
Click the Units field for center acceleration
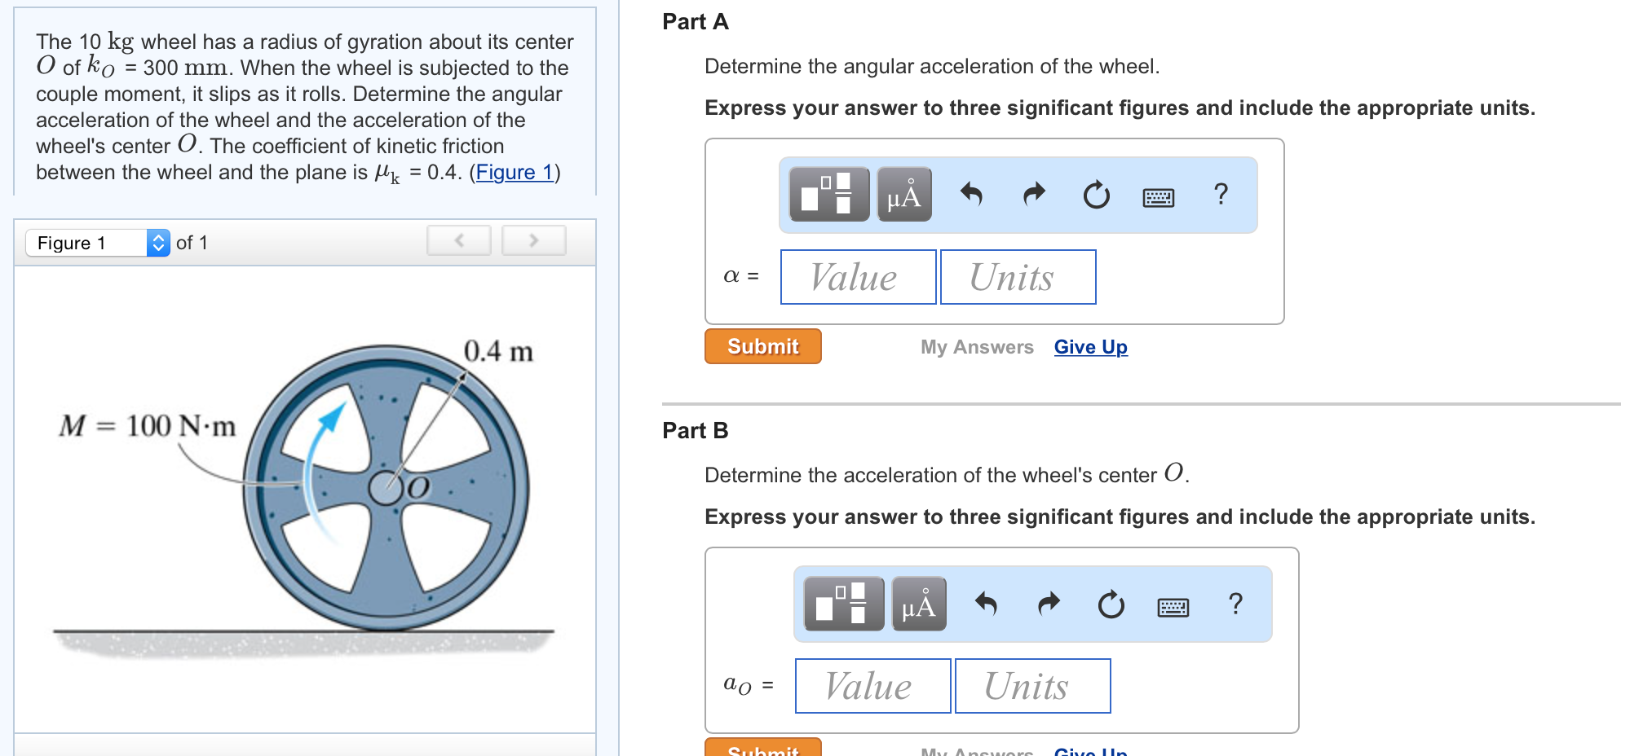coord(1032,686)
